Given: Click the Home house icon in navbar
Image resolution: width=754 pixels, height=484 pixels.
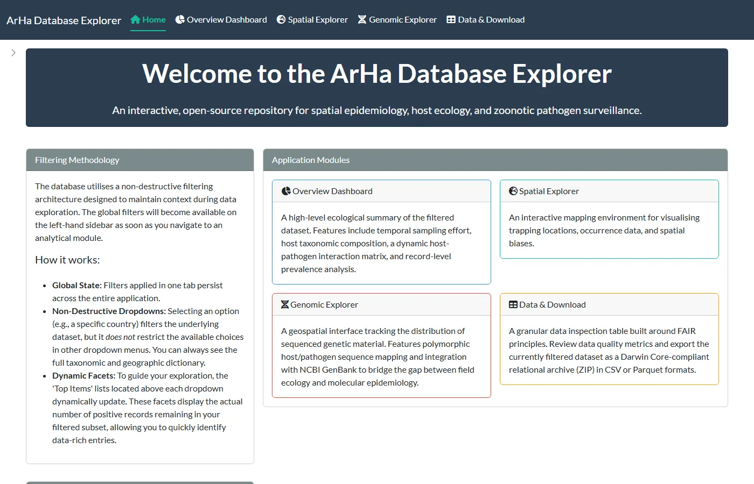Looking at the screenshot, I should click(135, 19).
